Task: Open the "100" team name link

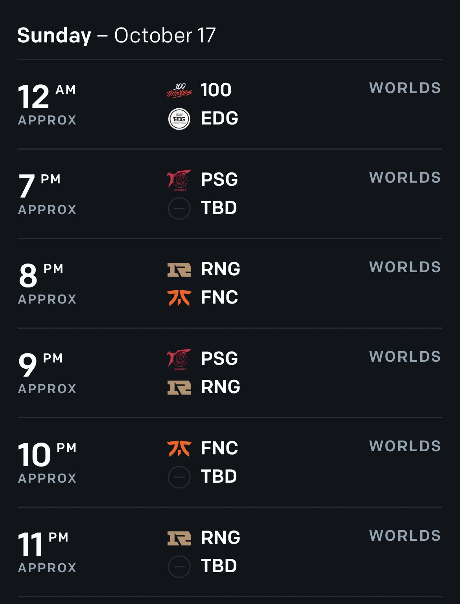Action: click(216, 90)
